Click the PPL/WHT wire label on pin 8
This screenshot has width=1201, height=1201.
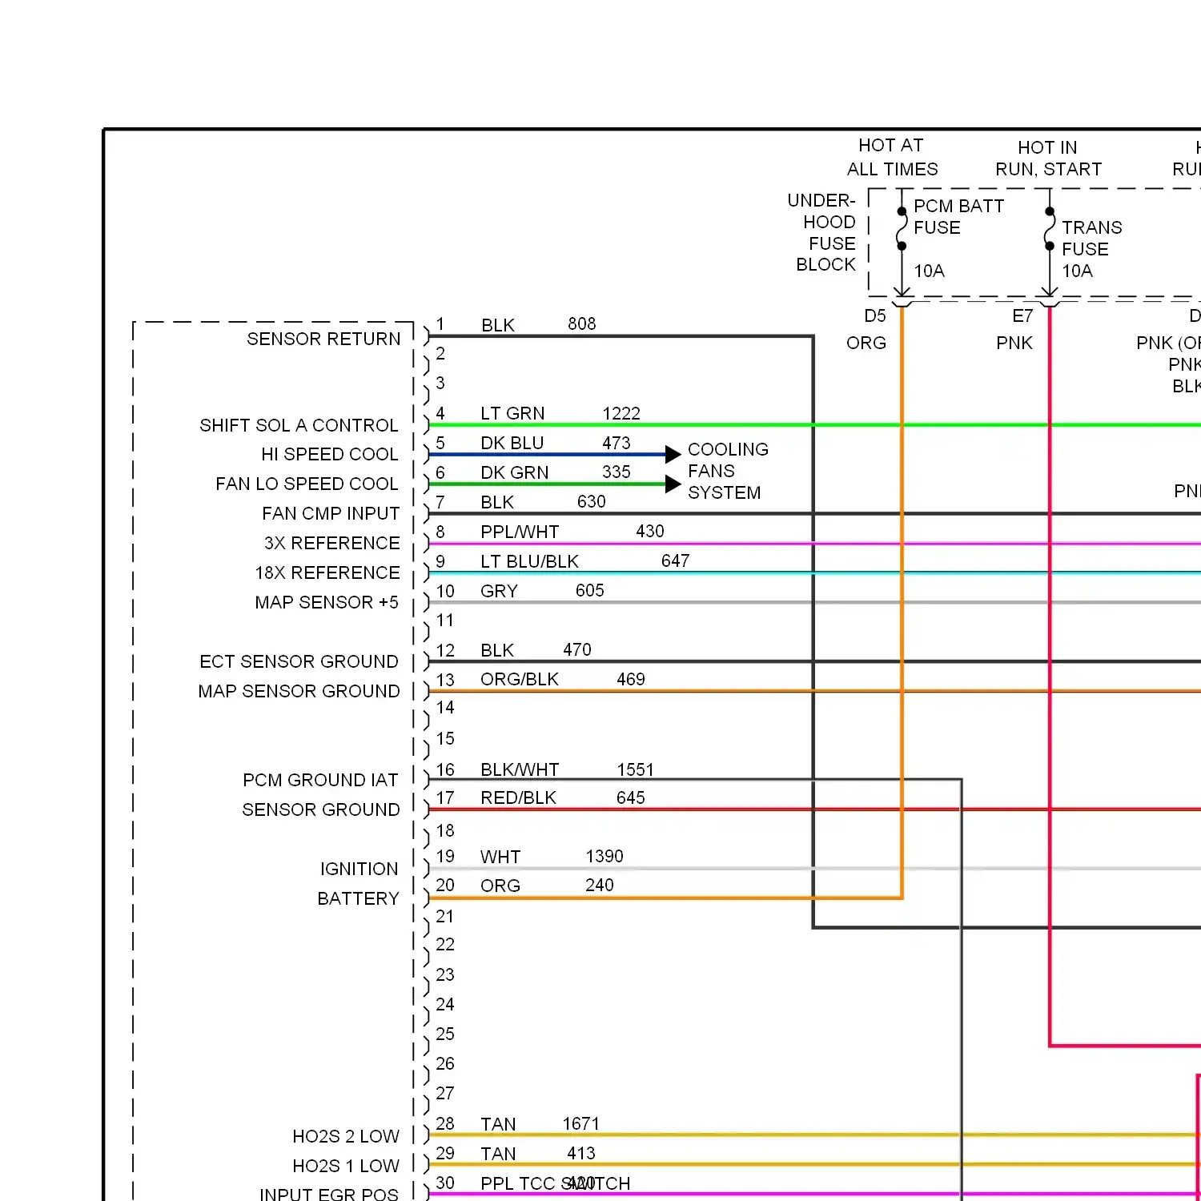pyautogui.click(x=520, y=532)
